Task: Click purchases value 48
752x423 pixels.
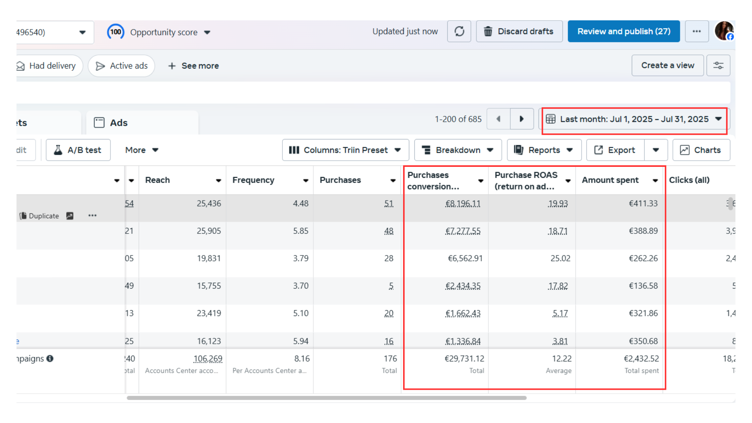Action: pyautogui.click(x=389, y=231)
